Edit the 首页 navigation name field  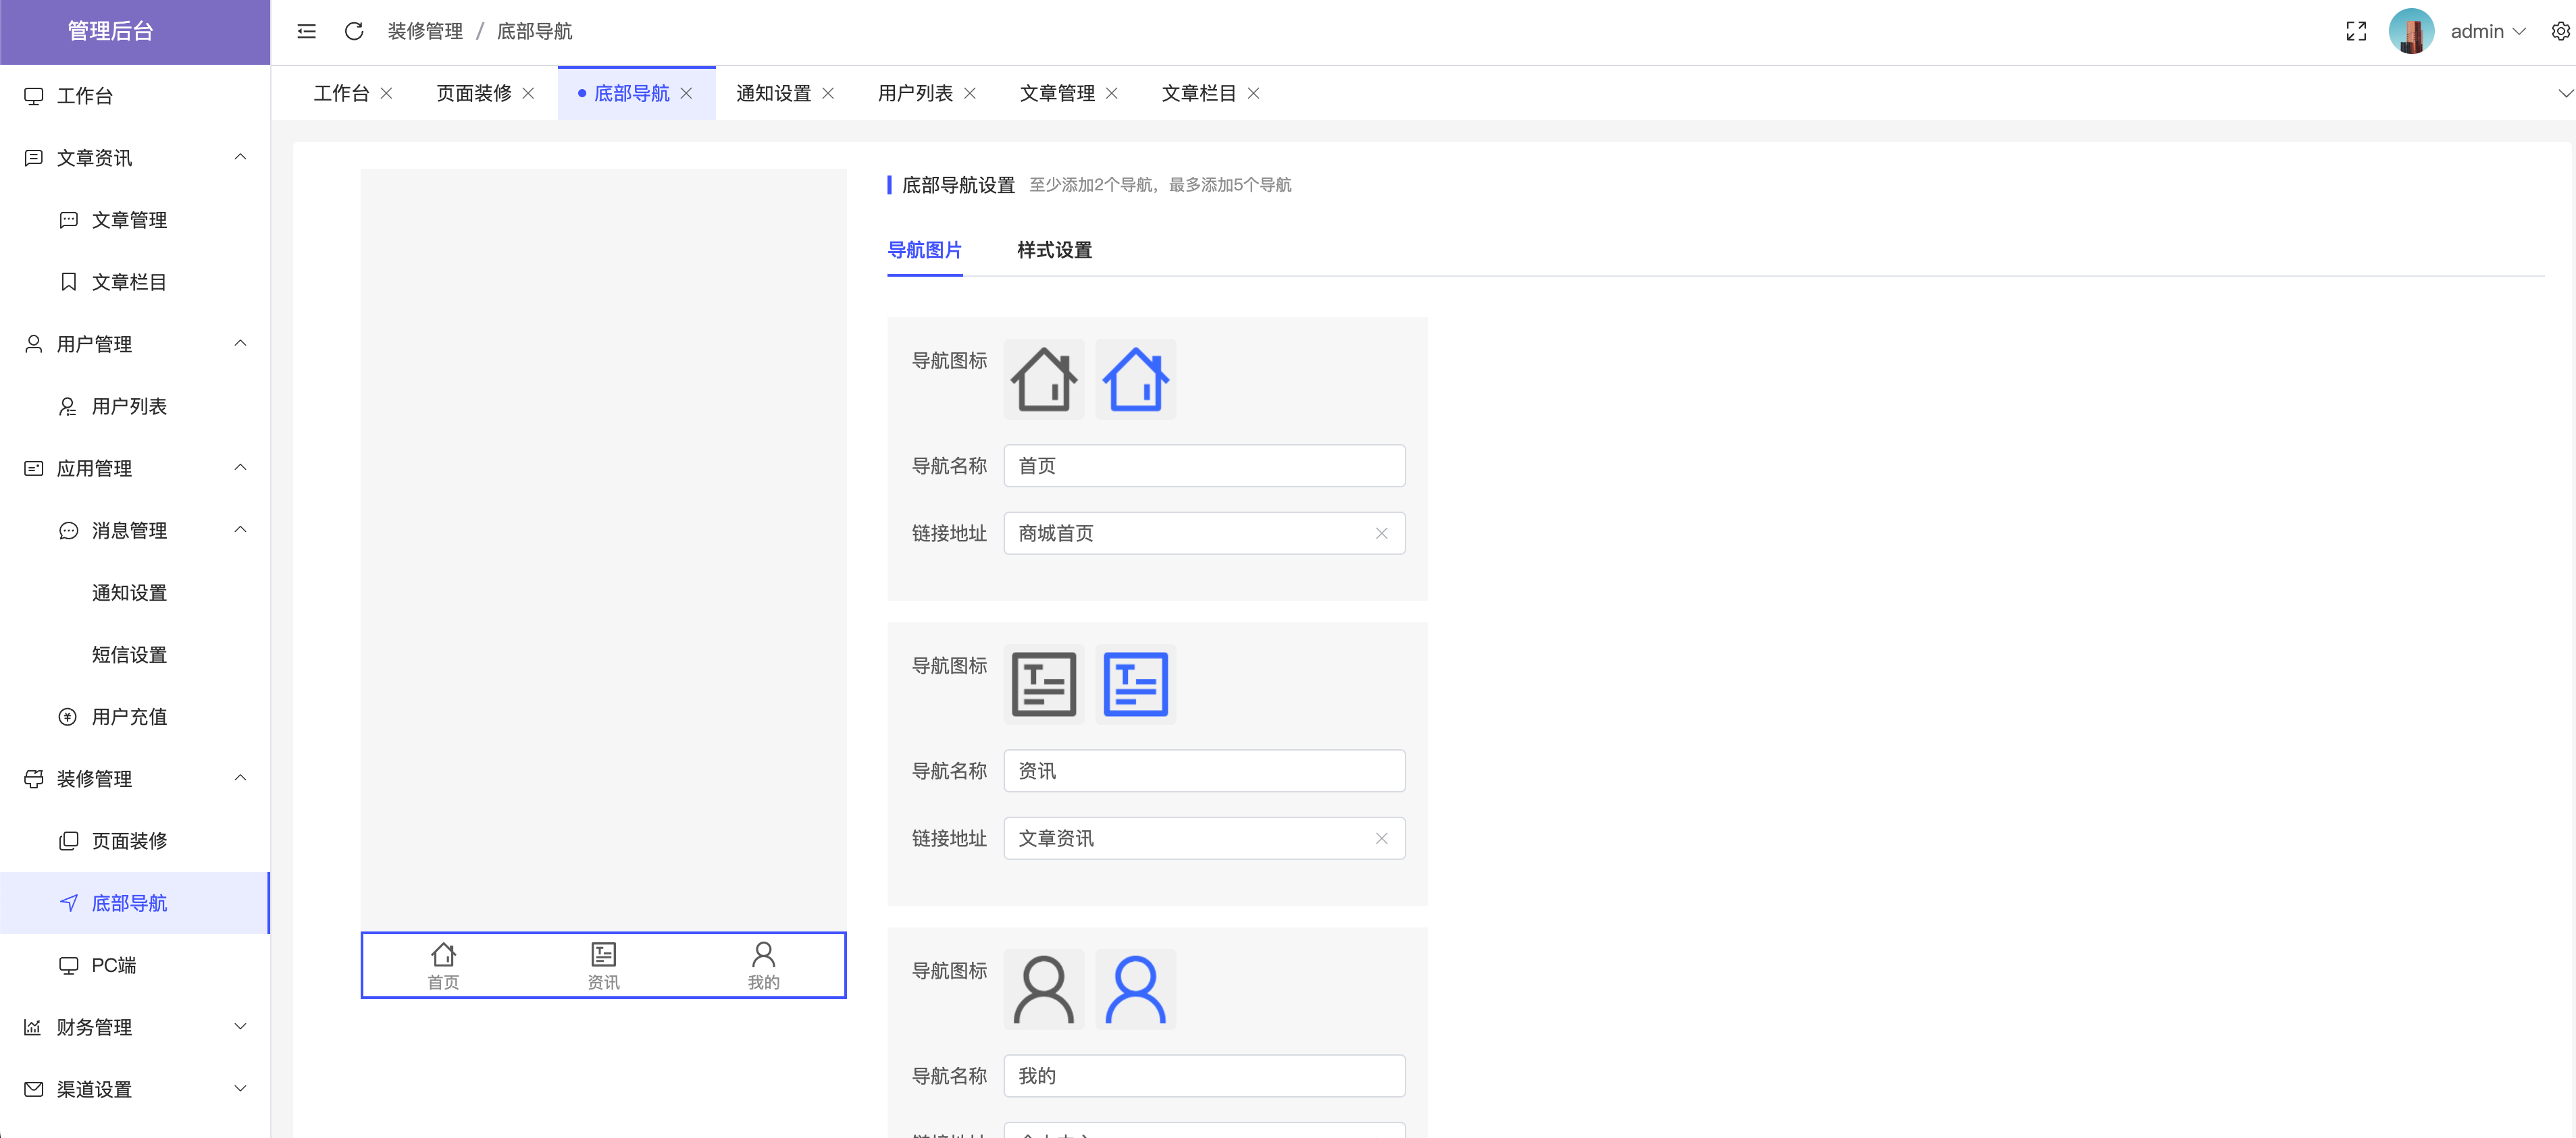[1204, 466]
